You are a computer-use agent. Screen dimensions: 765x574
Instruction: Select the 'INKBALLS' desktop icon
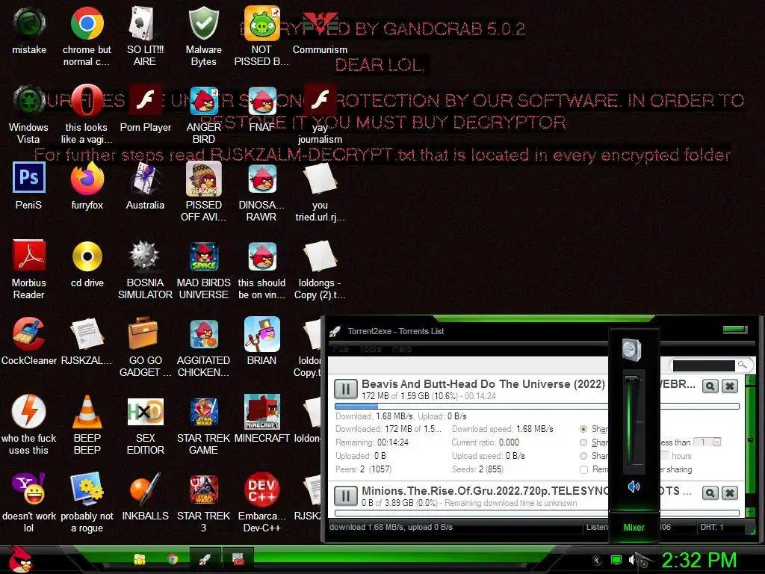pyautogui.click(x=145, y=496)
